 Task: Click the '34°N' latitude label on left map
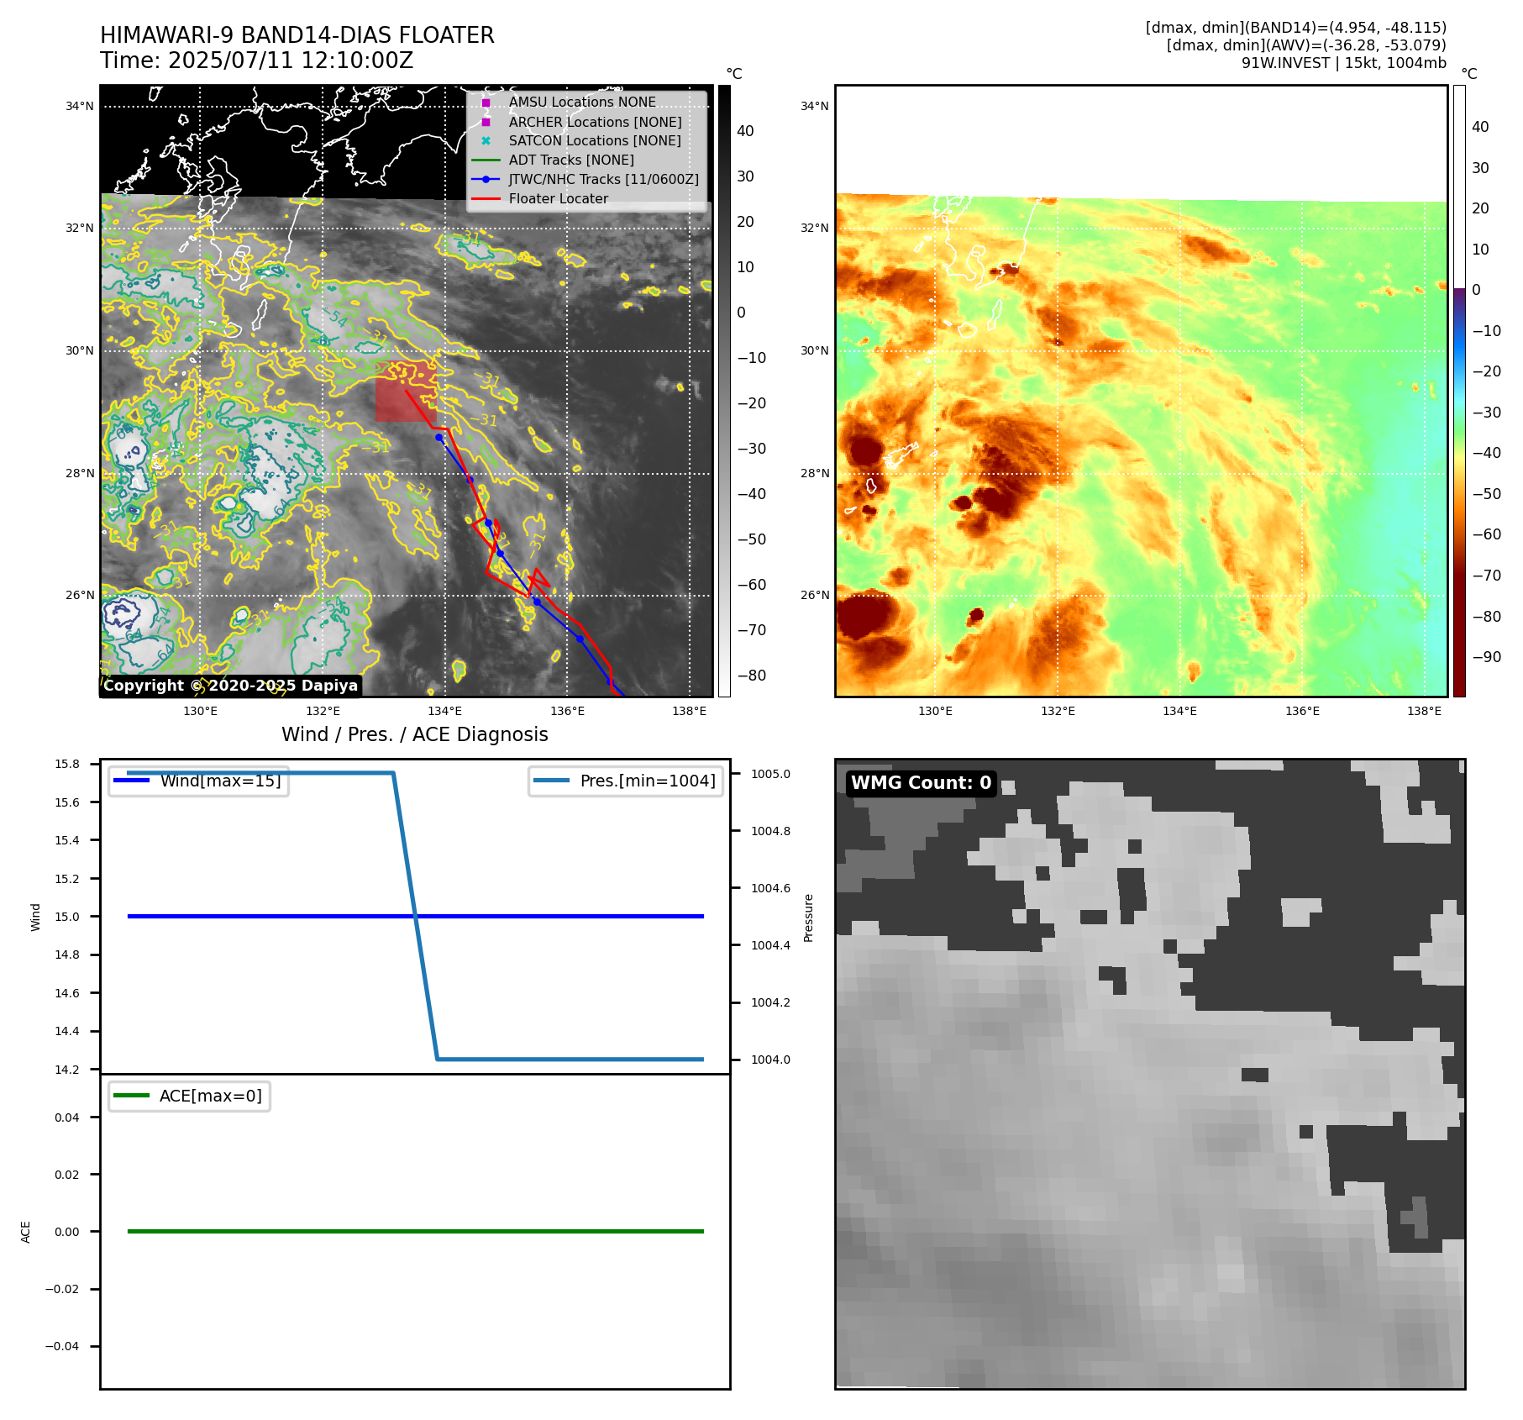coord(80,106)
